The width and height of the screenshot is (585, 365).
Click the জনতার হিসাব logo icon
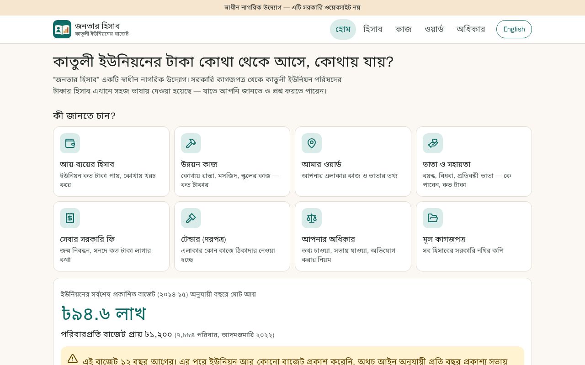[62, 29]
